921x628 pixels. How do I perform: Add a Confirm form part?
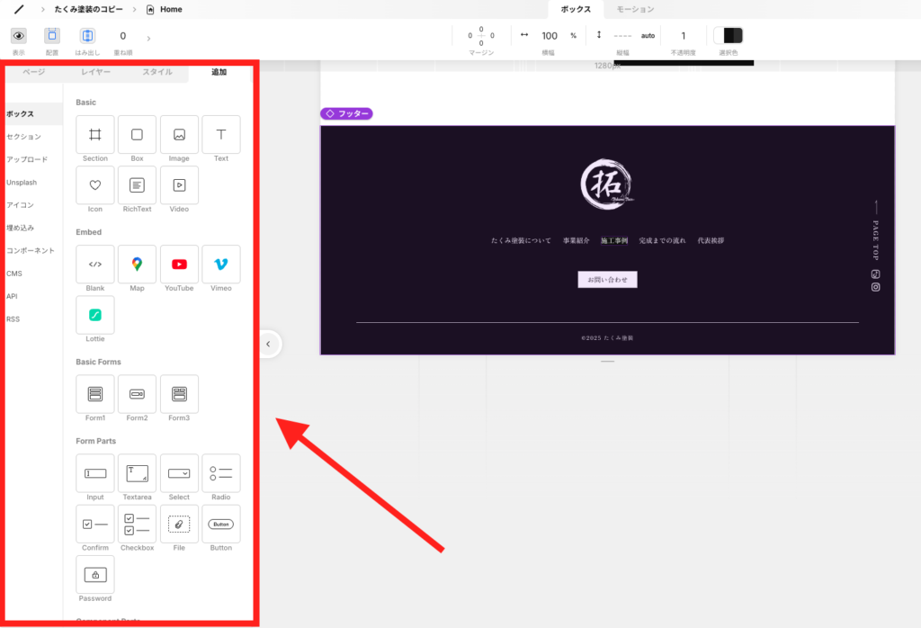pos(94,524)
